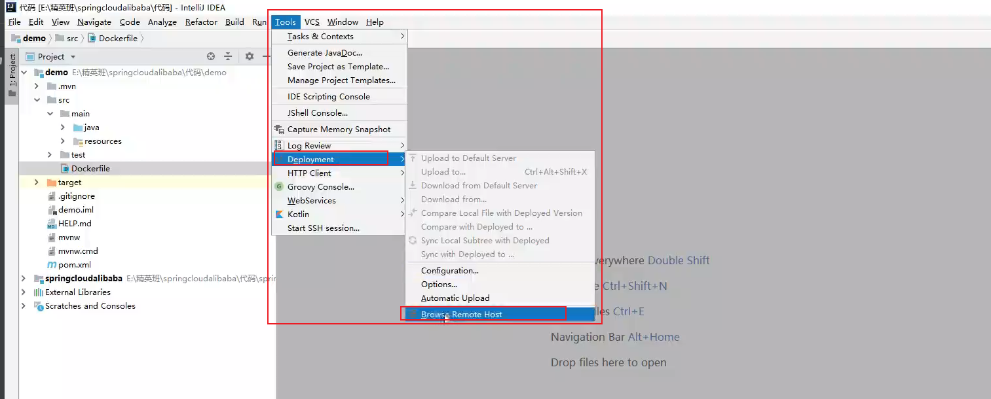The width and height of the screenshot is (991, 399).
Task: Toggle Automatic Upload
Action: click(500, 298)
